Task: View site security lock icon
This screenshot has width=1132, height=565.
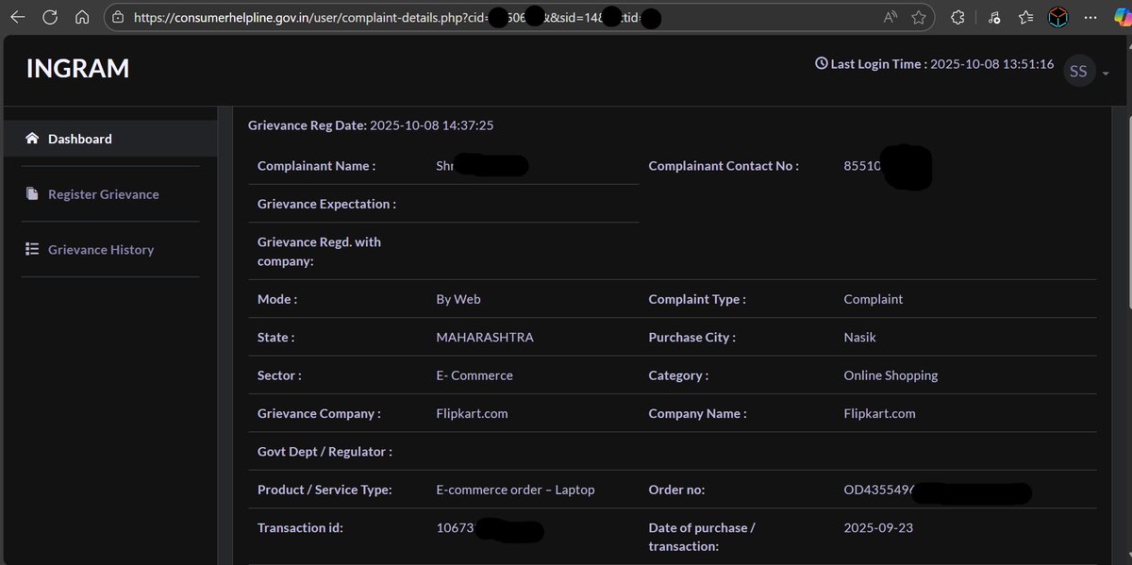Action: click(x=118, y=17)
